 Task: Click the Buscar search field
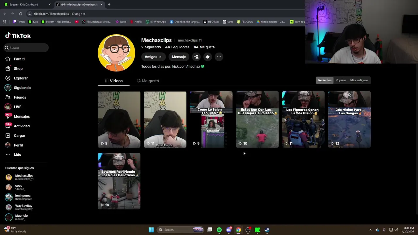coord(26,48)
